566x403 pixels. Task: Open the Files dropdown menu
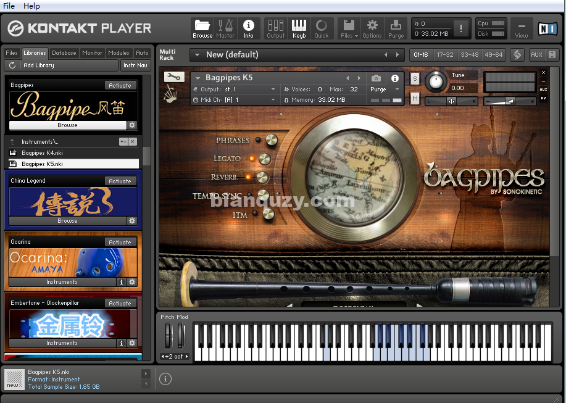click(x=349, y=28)
